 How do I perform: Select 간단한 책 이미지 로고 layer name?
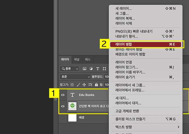point(94,106)
